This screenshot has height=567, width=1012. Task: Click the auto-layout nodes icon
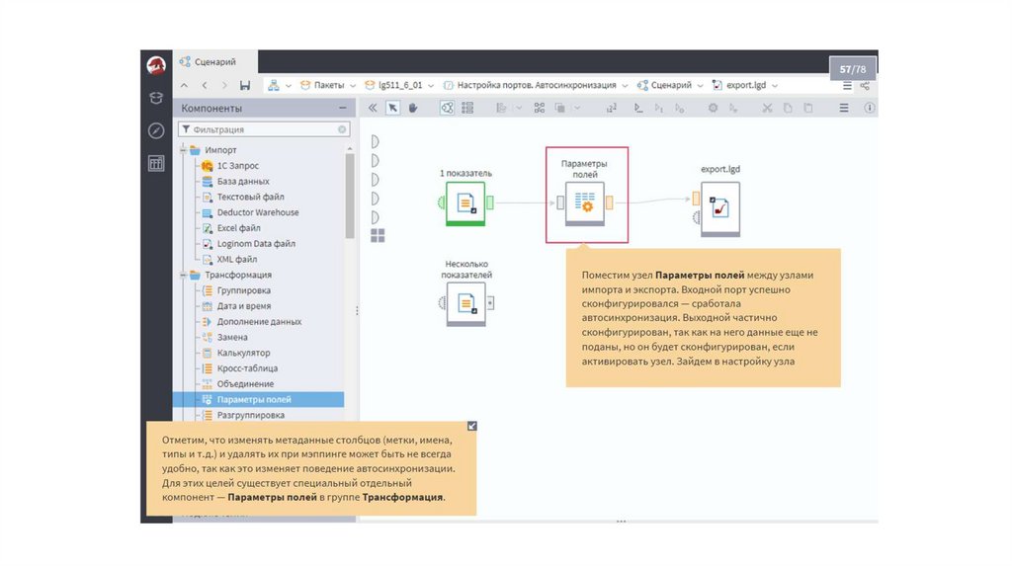[x=539, y=108]
